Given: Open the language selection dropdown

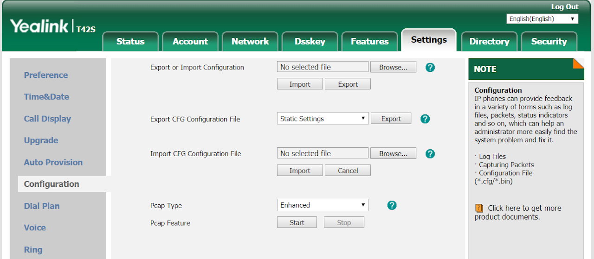Looking at the screenshot, I should click(542, 19).
